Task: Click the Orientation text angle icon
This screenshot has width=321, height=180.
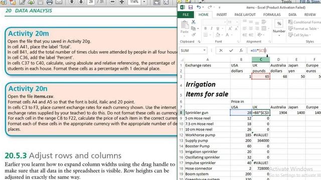Action: pos(260,35)
